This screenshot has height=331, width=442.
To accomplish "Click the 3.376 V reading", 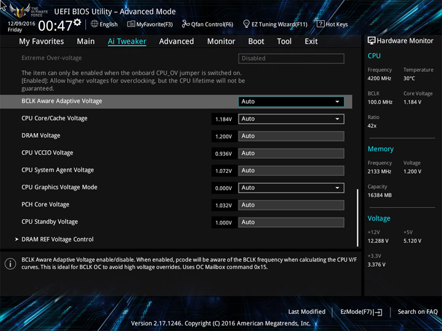I will tap(376, 265).
